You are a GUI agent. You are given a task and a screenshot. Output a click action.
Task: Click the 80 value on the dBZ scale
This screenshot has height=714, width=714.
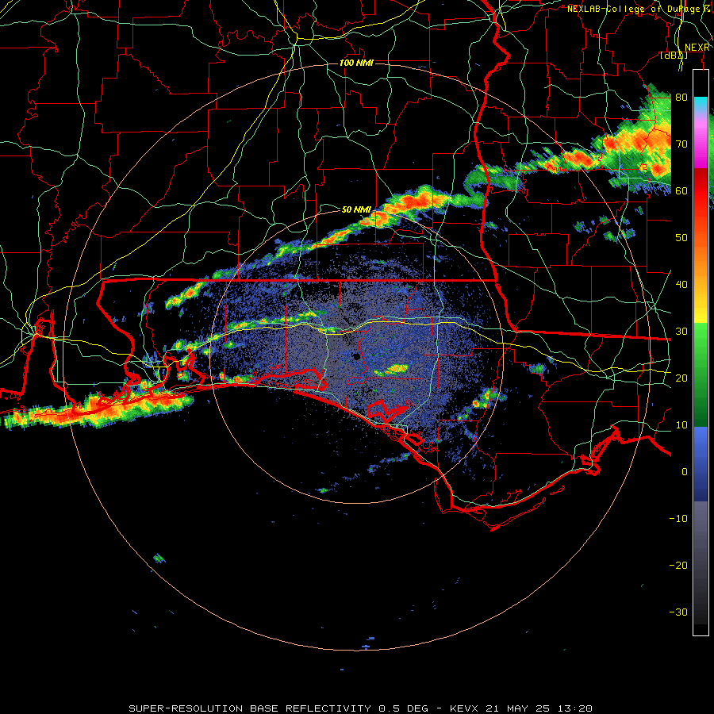coord(681,97)
